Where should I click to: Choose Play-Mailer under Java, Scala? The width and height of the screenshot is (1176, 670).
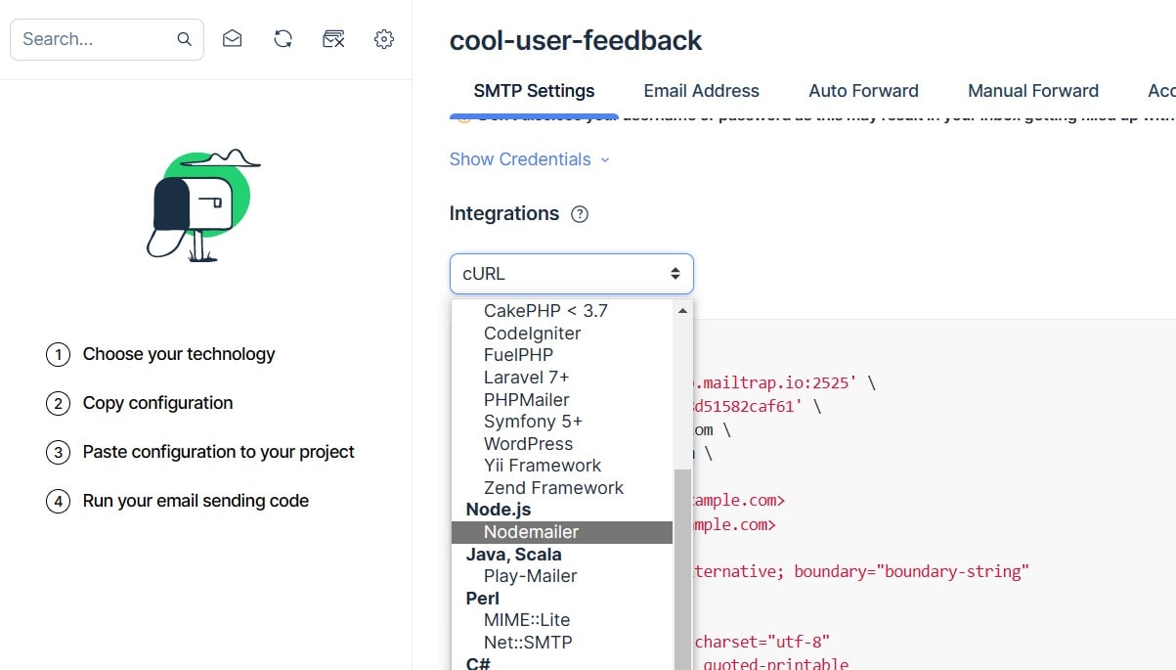click(562, 576)
